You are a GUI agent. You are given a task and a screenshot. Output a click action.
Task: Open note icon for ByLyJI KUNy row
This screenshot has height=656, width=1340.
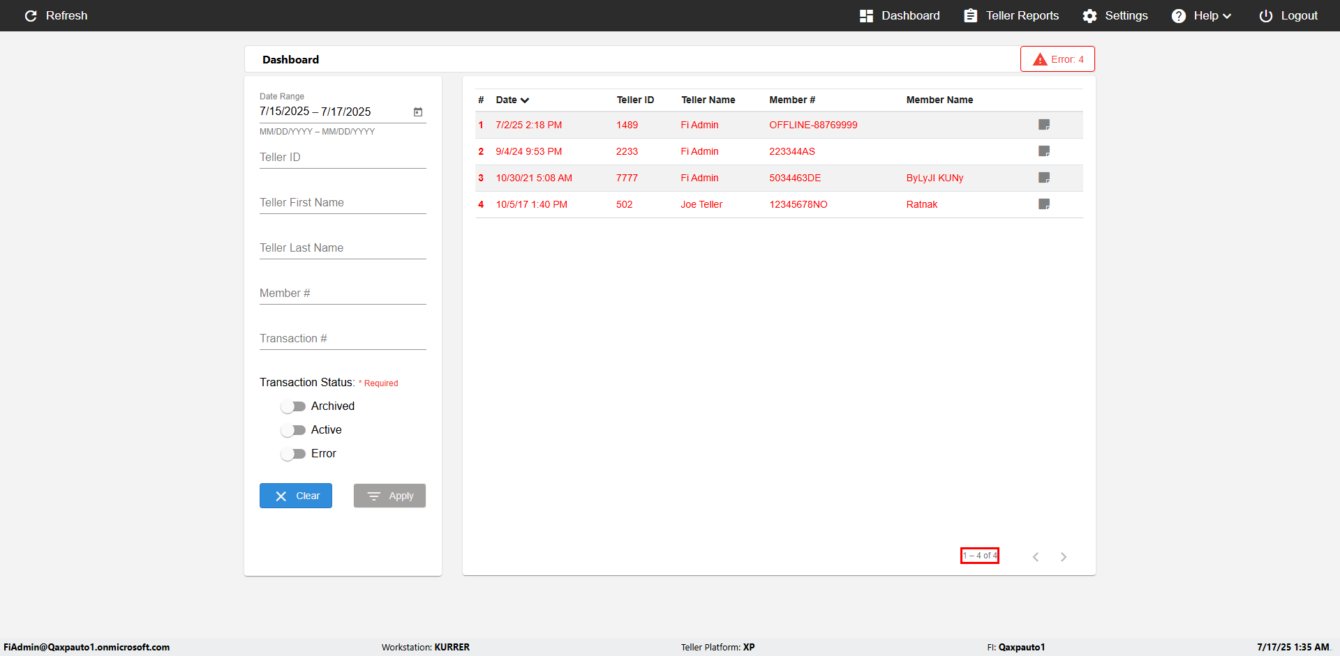1044,178
